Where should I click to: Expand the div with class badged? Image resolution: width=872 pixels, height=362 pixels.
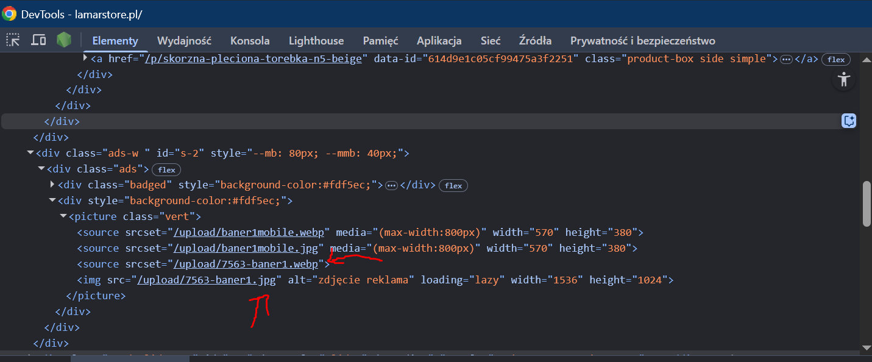pos(51,185)
